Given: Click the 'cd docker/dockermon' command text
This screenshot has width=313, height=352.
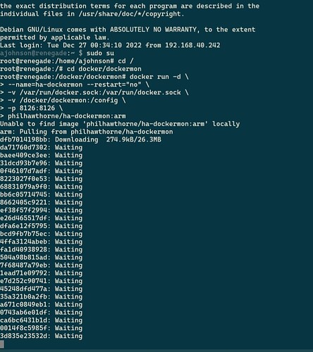Looking at the screenshot, I should [104, 69].
